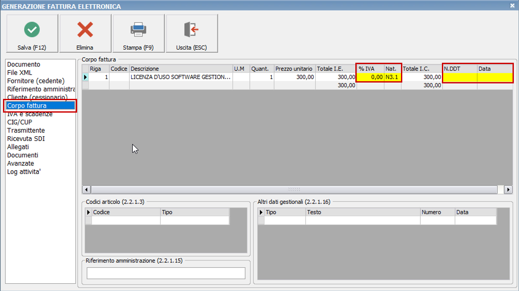Click the 0,00 % IVA cell
Screen dimensions: 519x291
370,77
